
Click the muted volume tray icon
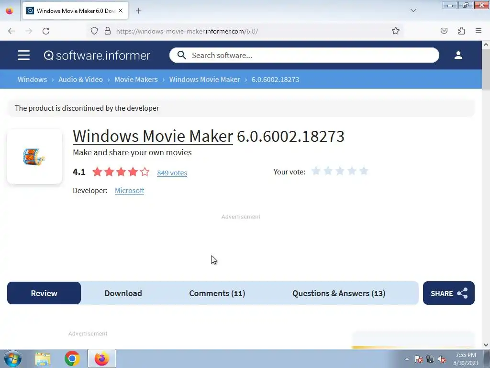[442, 359]
